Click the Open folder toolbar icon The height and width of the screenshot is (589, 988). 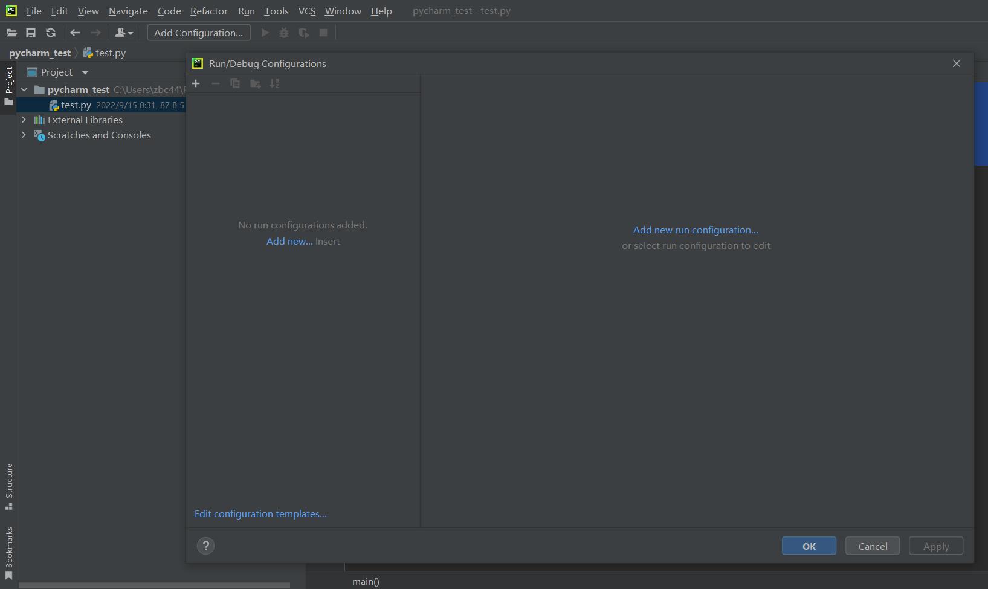[11, 33]
